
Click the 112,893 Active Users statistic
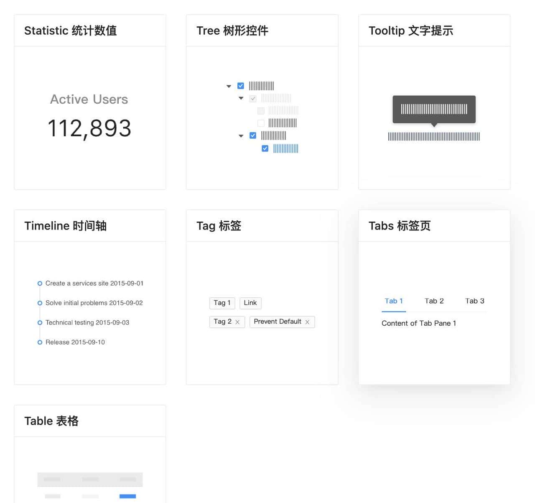89,128
